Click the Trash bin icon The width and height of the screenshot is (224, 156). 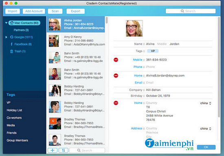[11, 51]
